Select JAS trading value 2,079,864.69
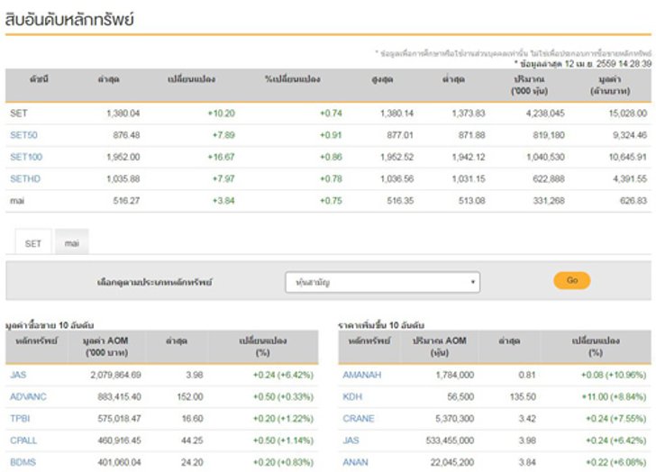Image resolution: width=656 pixels, height=472 pixels. click(115, 375)
